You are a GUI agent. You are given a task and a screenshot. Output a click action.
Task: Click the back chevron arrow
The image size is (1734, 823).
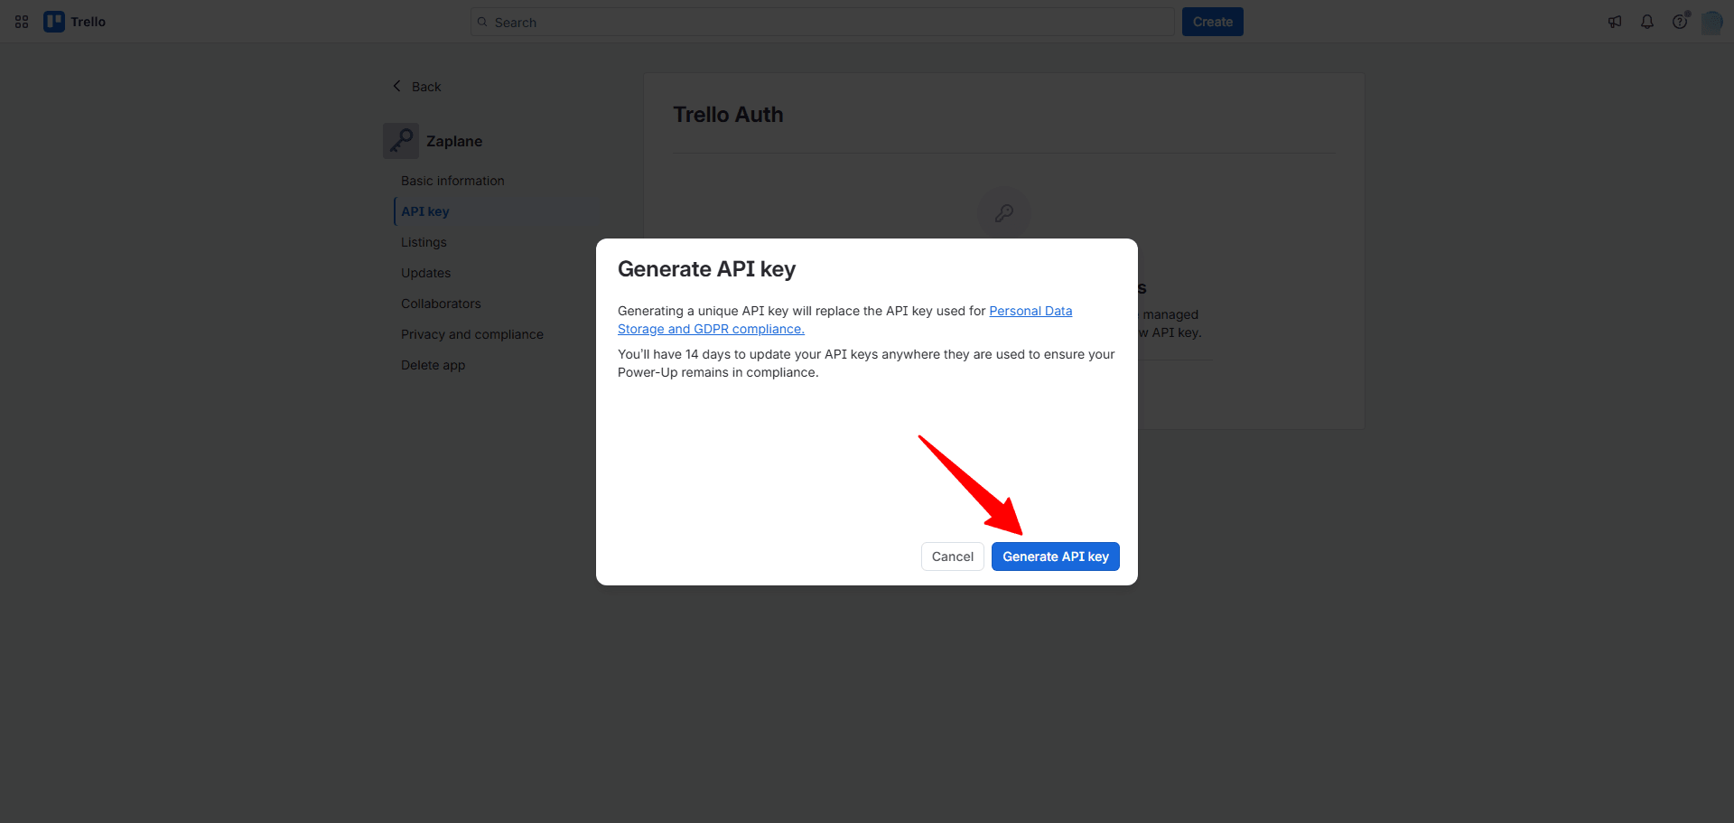coord(396,86)
